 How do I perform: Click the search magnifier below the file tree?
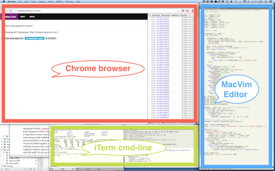click(x=27, y=169)
